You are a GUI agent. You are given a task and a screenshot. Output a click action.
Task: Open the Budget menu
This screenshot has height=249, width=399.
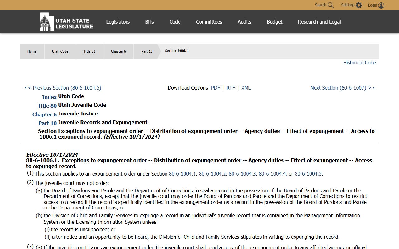pyautogui.click(x=275, y=22)
